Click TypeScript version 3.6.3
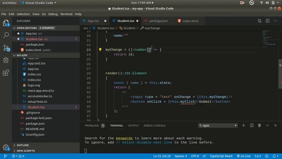This screenshot has height=159, width=282. tap(257, 156)
